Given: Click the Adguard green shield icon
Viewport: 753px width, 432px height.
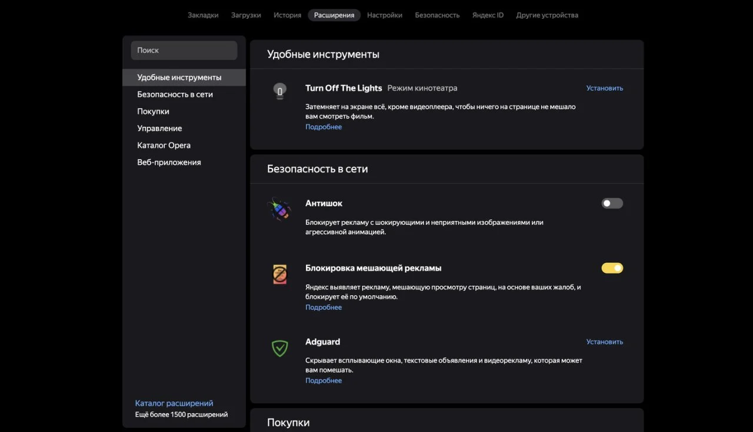Looking at the screenshot, I should coord(280,348).
